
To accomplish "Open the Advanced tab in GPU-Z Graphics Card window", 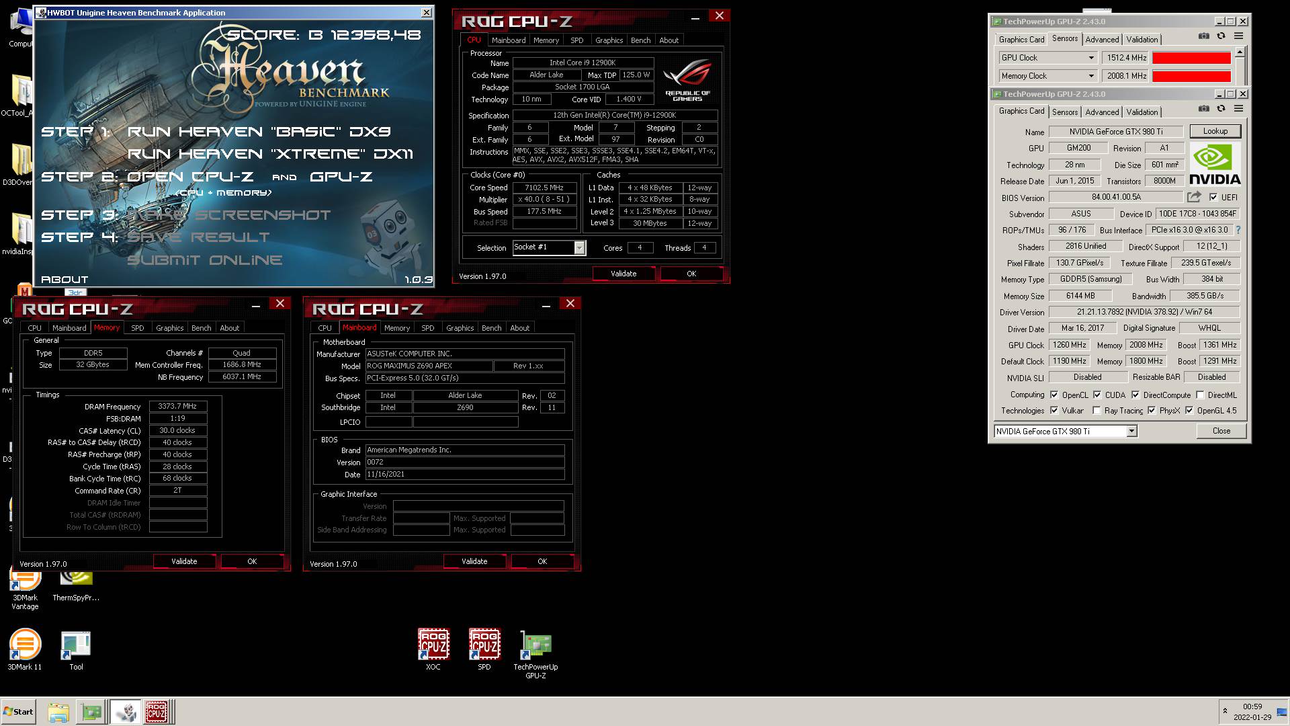I will pyautogui.click(x=1103, y=112).
